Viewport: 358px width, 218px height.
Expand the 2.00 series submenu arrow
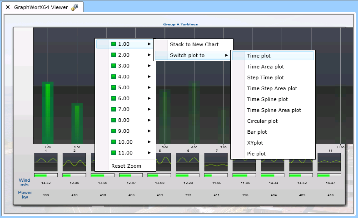[x=149, y=55]
